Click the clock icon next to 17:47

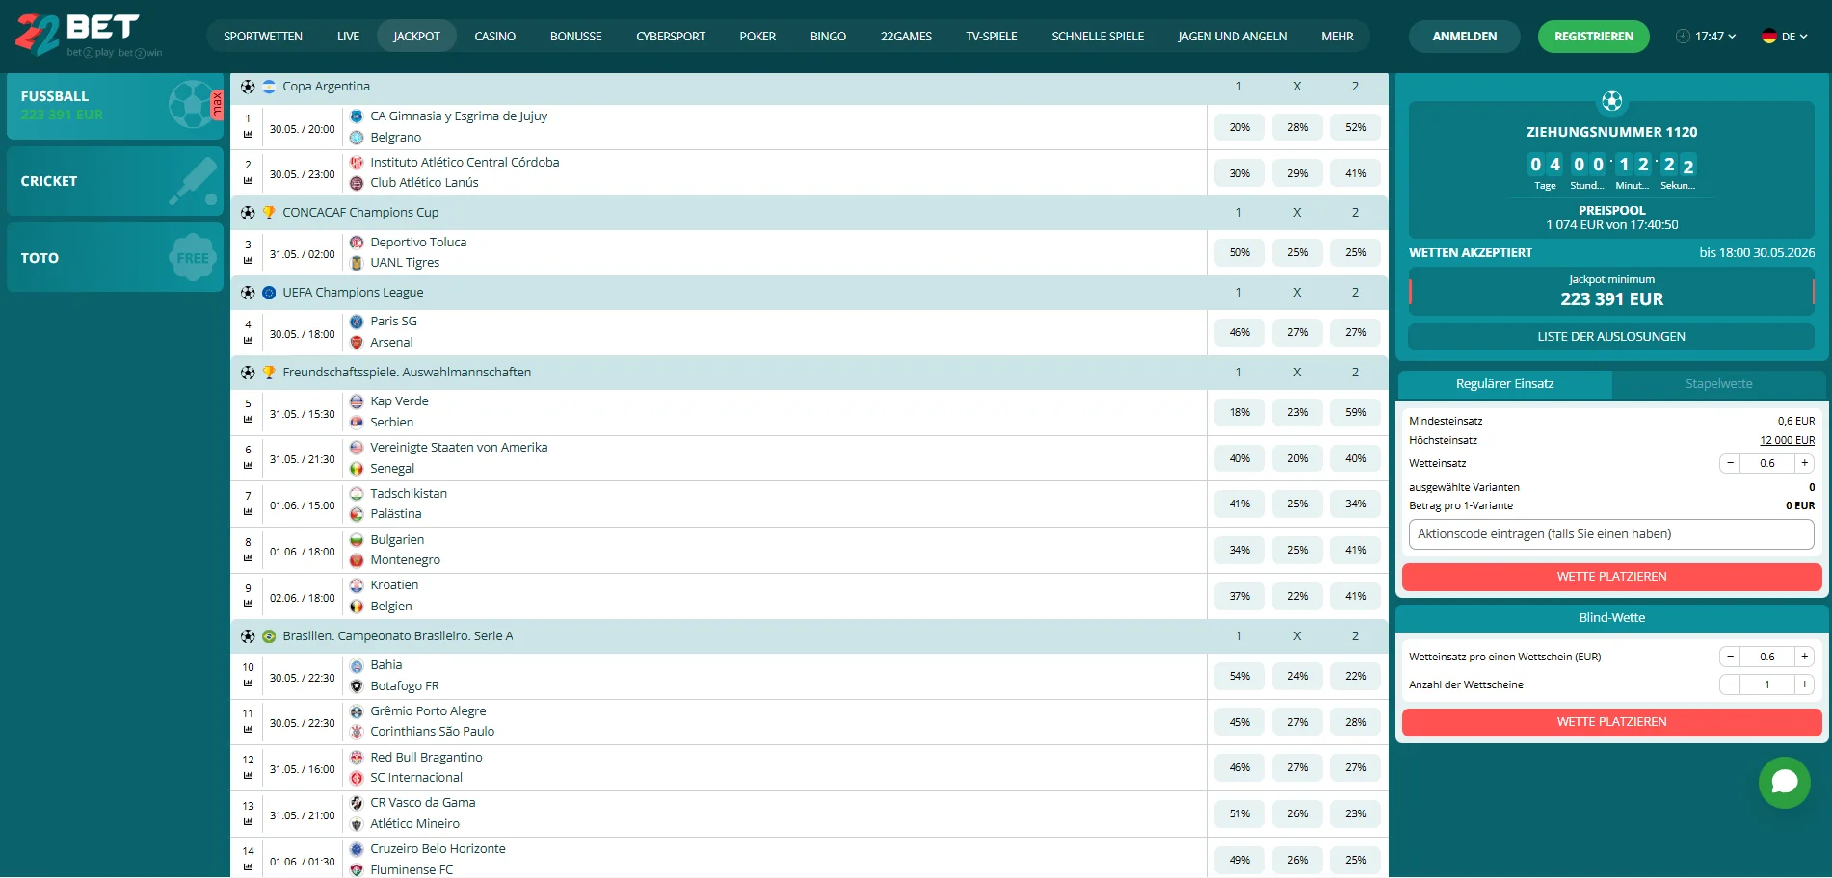(1683, 37)
